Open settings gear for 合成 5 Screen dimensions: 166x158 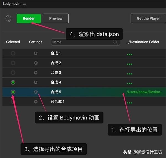pyautogui.click(x=36, y=92)
